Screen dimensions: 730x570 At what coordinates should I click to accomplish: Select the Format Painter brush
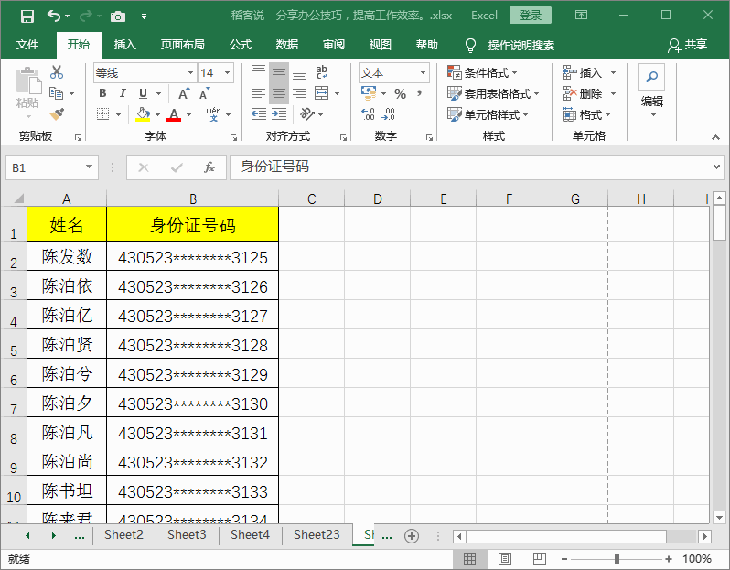click(57, 114)
